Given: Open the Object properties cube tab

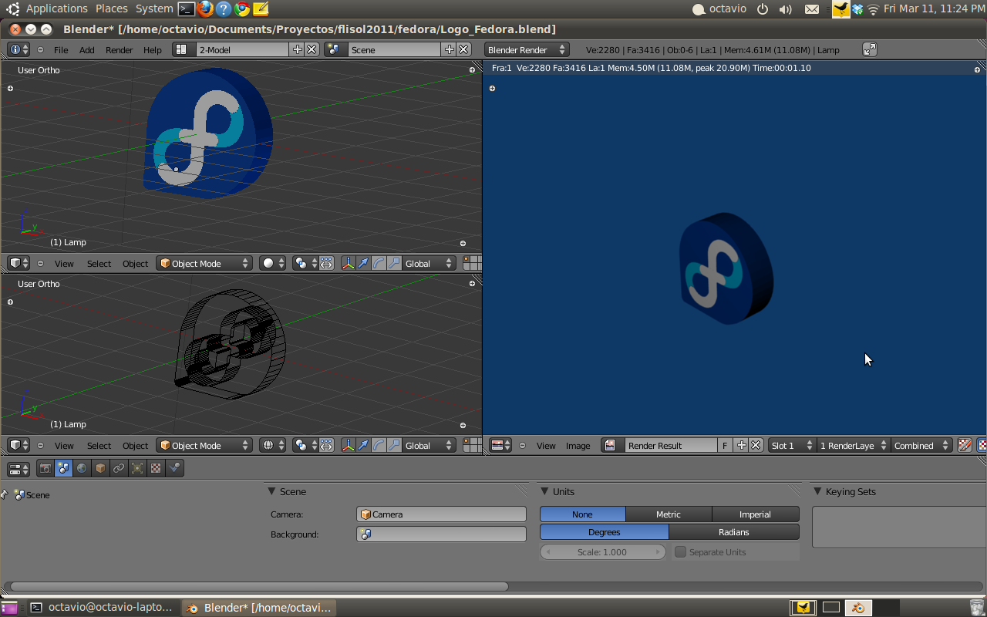Looking at the screenshot, I should click(100, 468).
